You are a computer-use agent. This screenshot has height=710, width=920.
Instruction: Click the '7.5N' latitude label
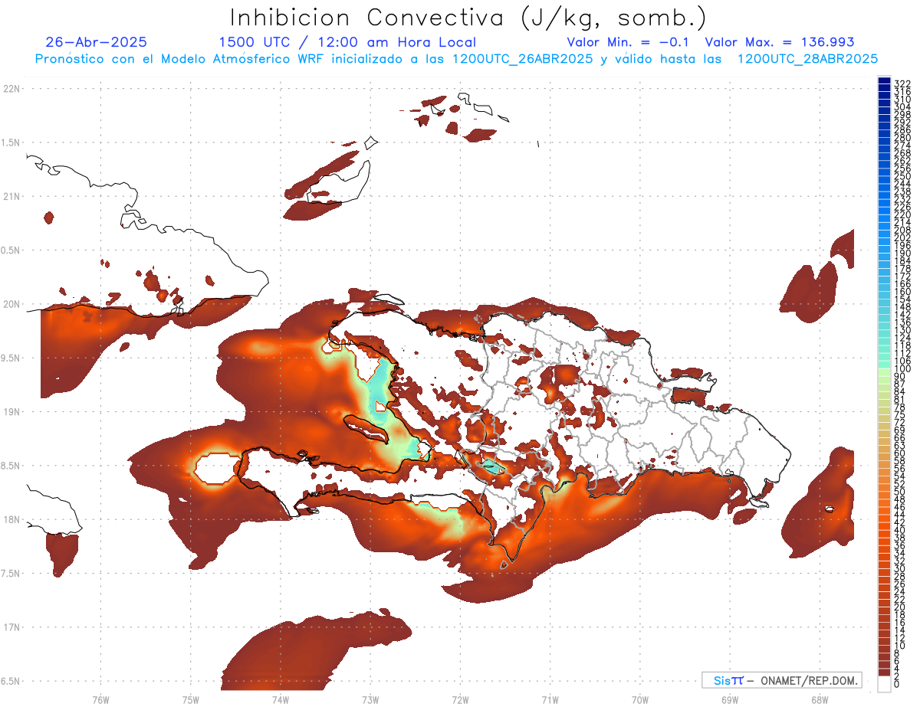[x=11, y=574]
